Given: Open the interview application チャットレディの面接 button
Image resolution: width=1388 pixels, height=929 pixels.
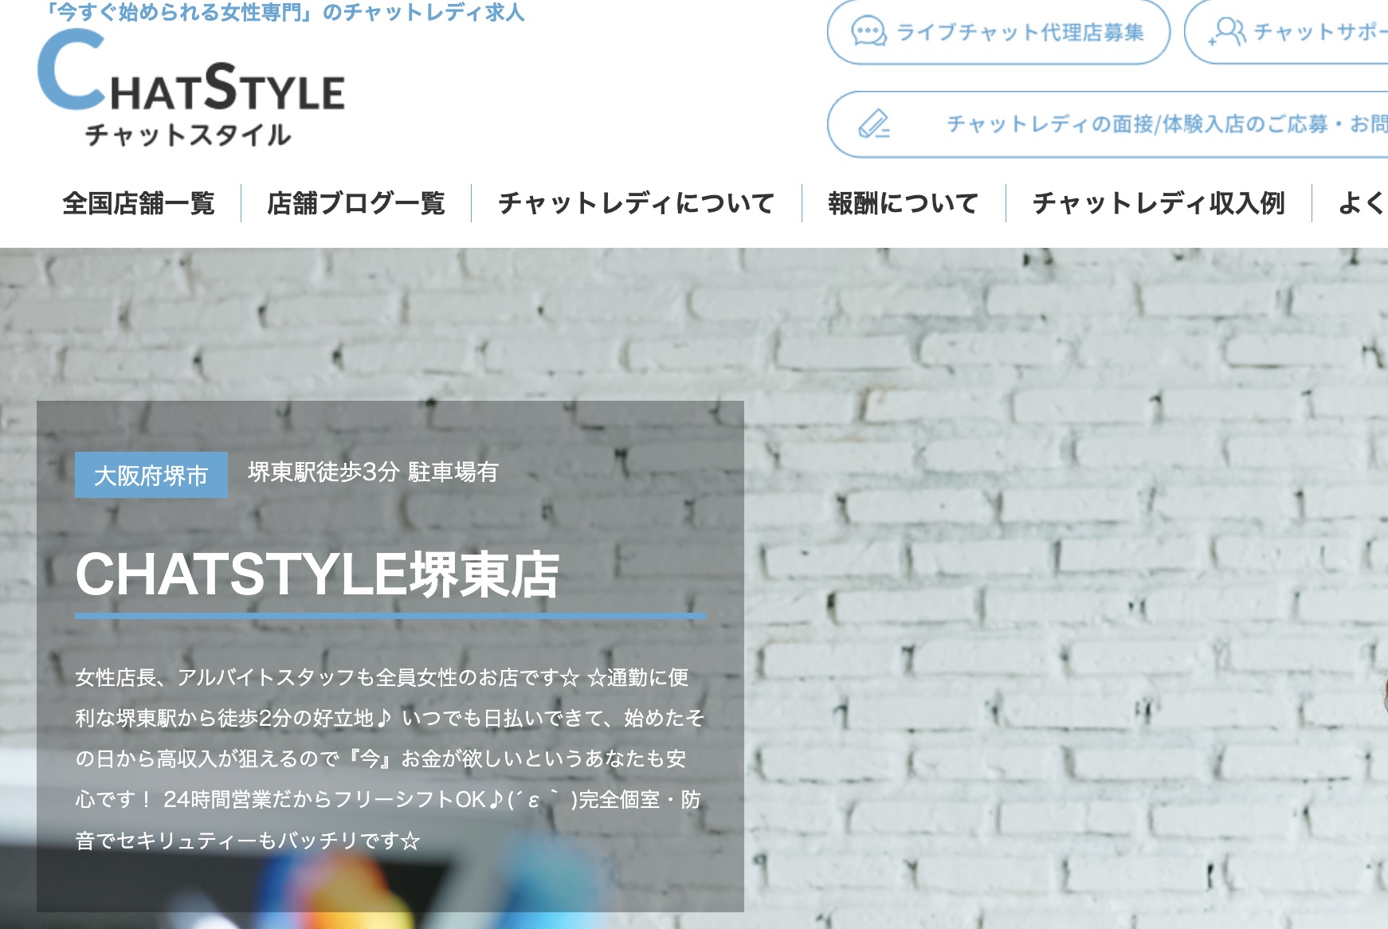Looking at the screenshot, I should click(1108, 124).
